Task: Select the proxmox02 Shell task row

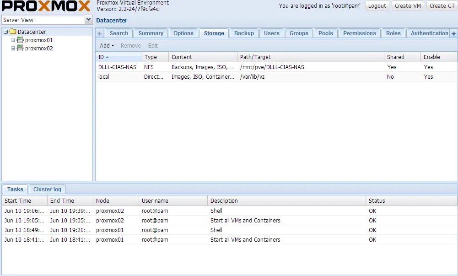Action: pos(230,211)
